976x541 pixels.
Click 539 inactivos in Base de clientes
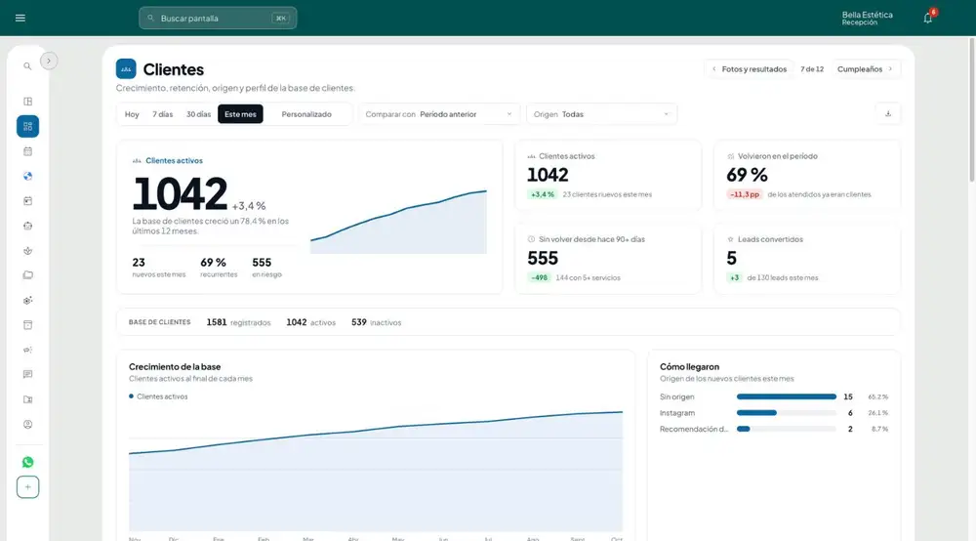tap(376, 322)
